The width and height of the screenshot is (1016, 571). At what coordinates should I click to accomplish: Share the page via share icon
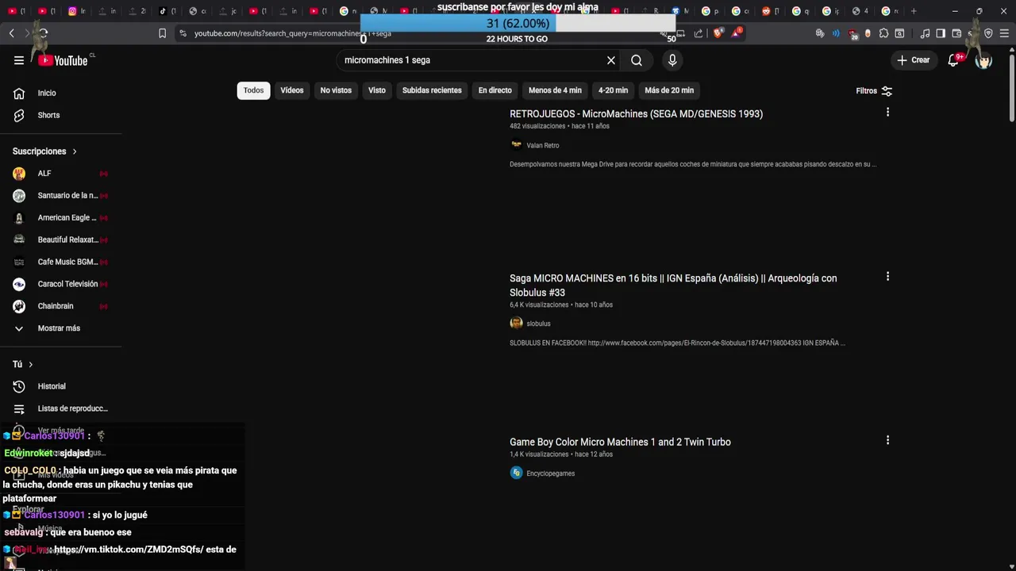(698, 33)
